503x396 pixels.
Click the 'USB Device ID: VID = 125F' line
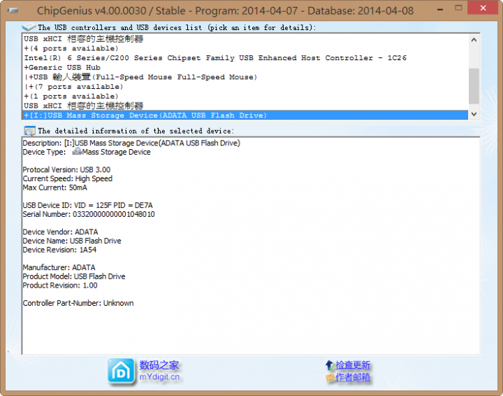coord(87,205)
